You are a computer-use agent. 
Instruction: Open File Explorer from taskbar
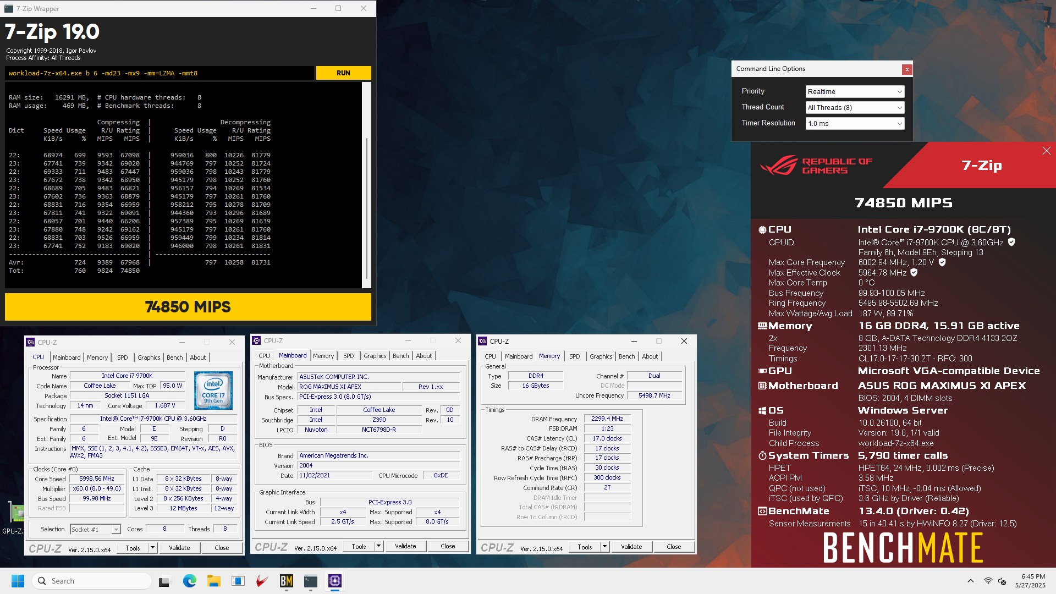pyautogui.click(x=213, y=581)
